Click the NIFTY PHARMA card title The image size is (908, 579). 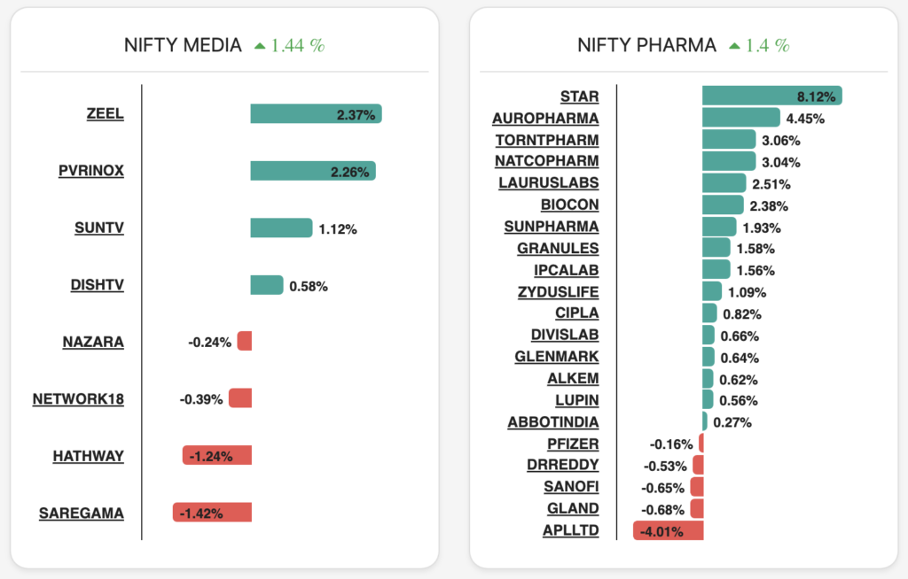click(646, 45)
